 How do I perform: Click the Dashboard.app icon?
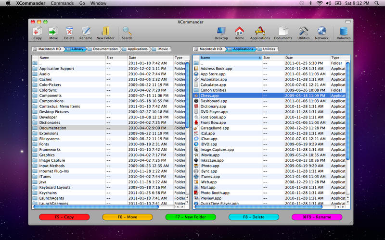pyautogui.click(x=196, y=101)
